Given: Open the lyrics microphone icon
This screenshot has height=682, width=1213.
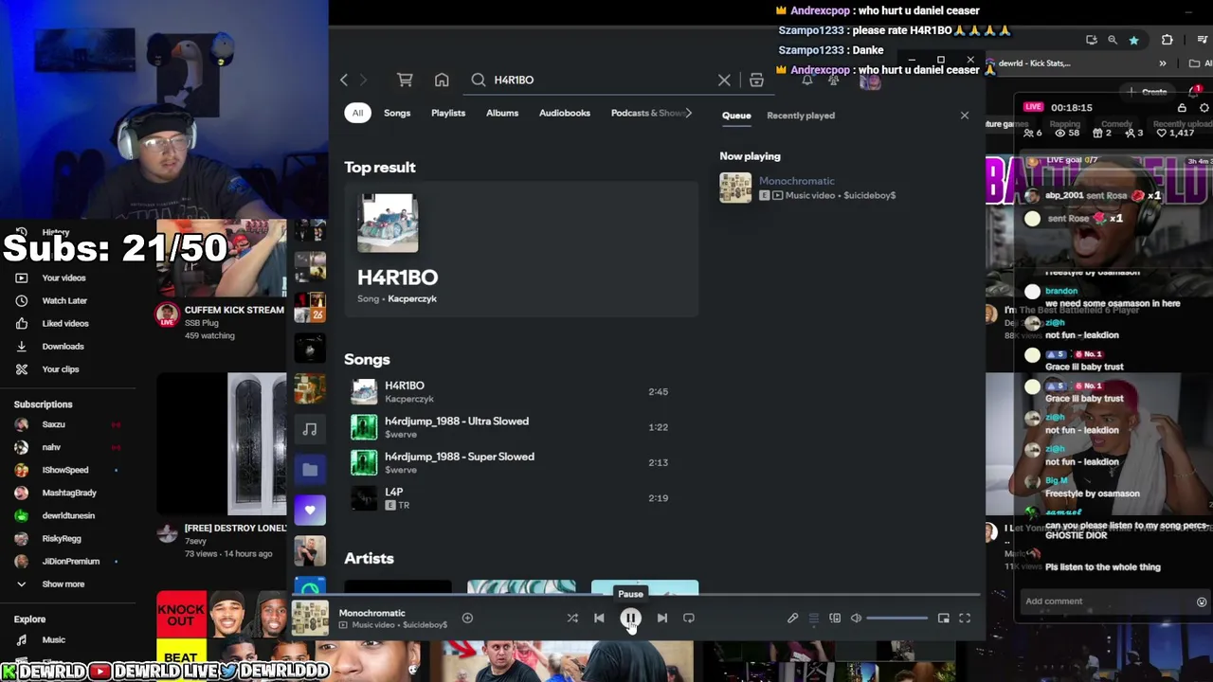Looking at the screenshot, I should click(x=792, y=619).
